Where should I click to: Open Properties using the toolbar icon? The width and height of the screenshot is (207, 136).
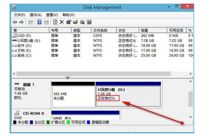tap(68, 22)
